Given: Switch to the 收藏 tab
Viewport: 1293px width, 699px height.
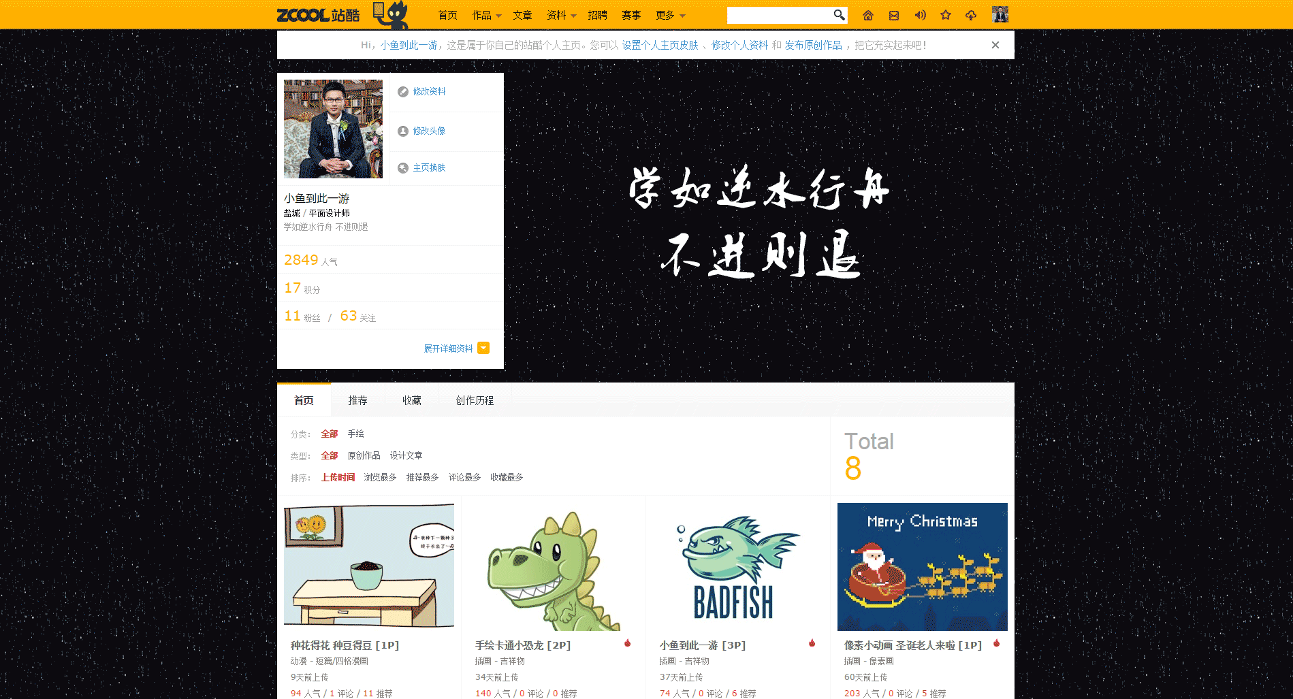Looking at the screenshot, I should [x=411, y=400].
